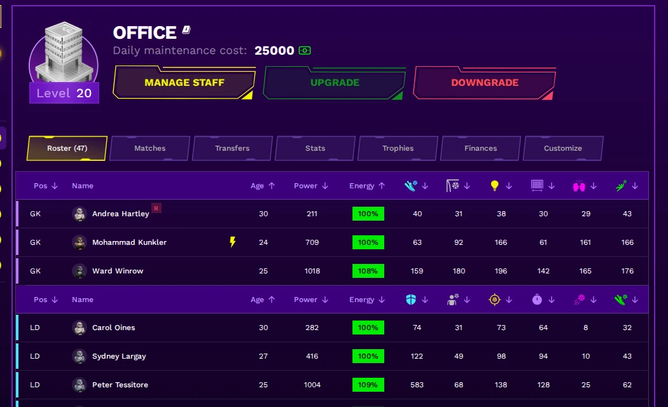The width and height of the screenshot is (668, 407).
Task: Sort defender table by Power
Action: click(x=311, y=300)
